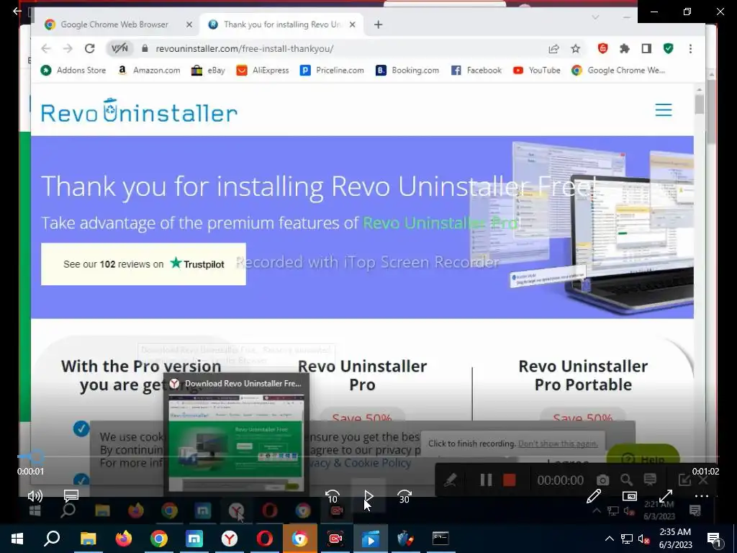Click the video seek bar thumb near 0:00:01
737x553 pixels.
tap(36, 456)
